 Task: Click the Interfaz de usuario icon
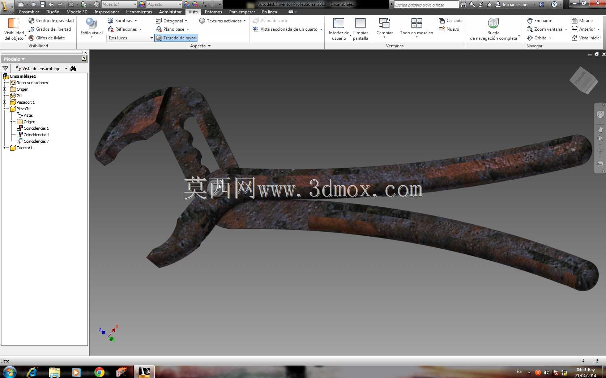point(339,23)
